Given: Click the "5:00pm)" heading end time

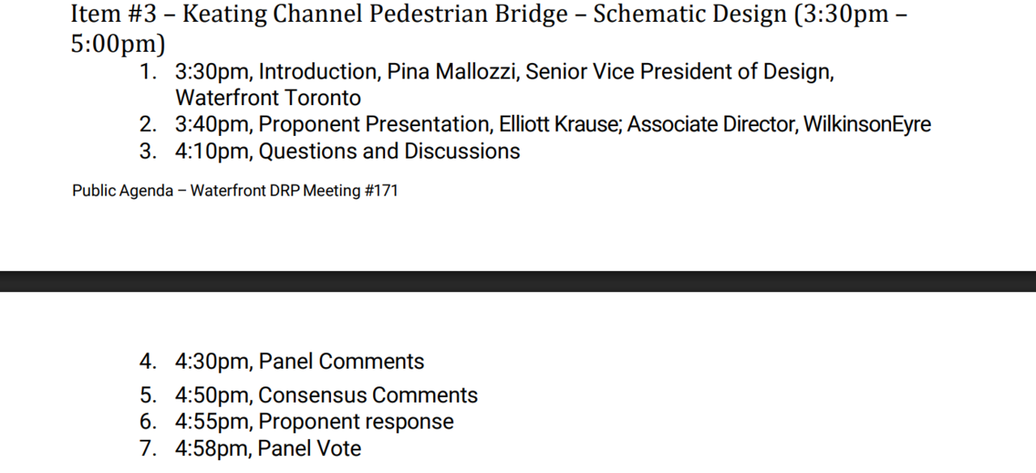Looking at the screenshot, I should click(118, 44).
